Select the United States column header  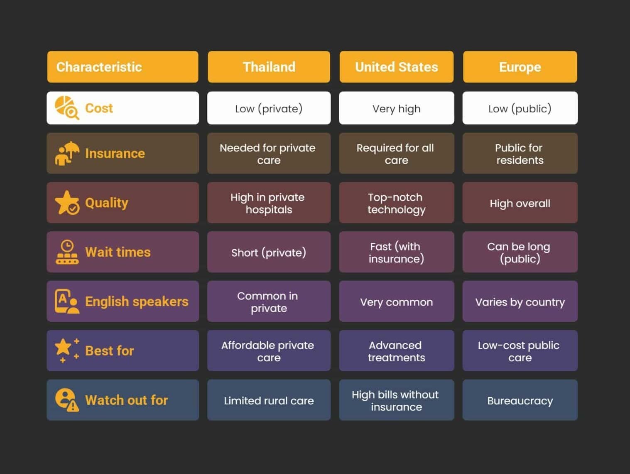[x=397, y=67]
